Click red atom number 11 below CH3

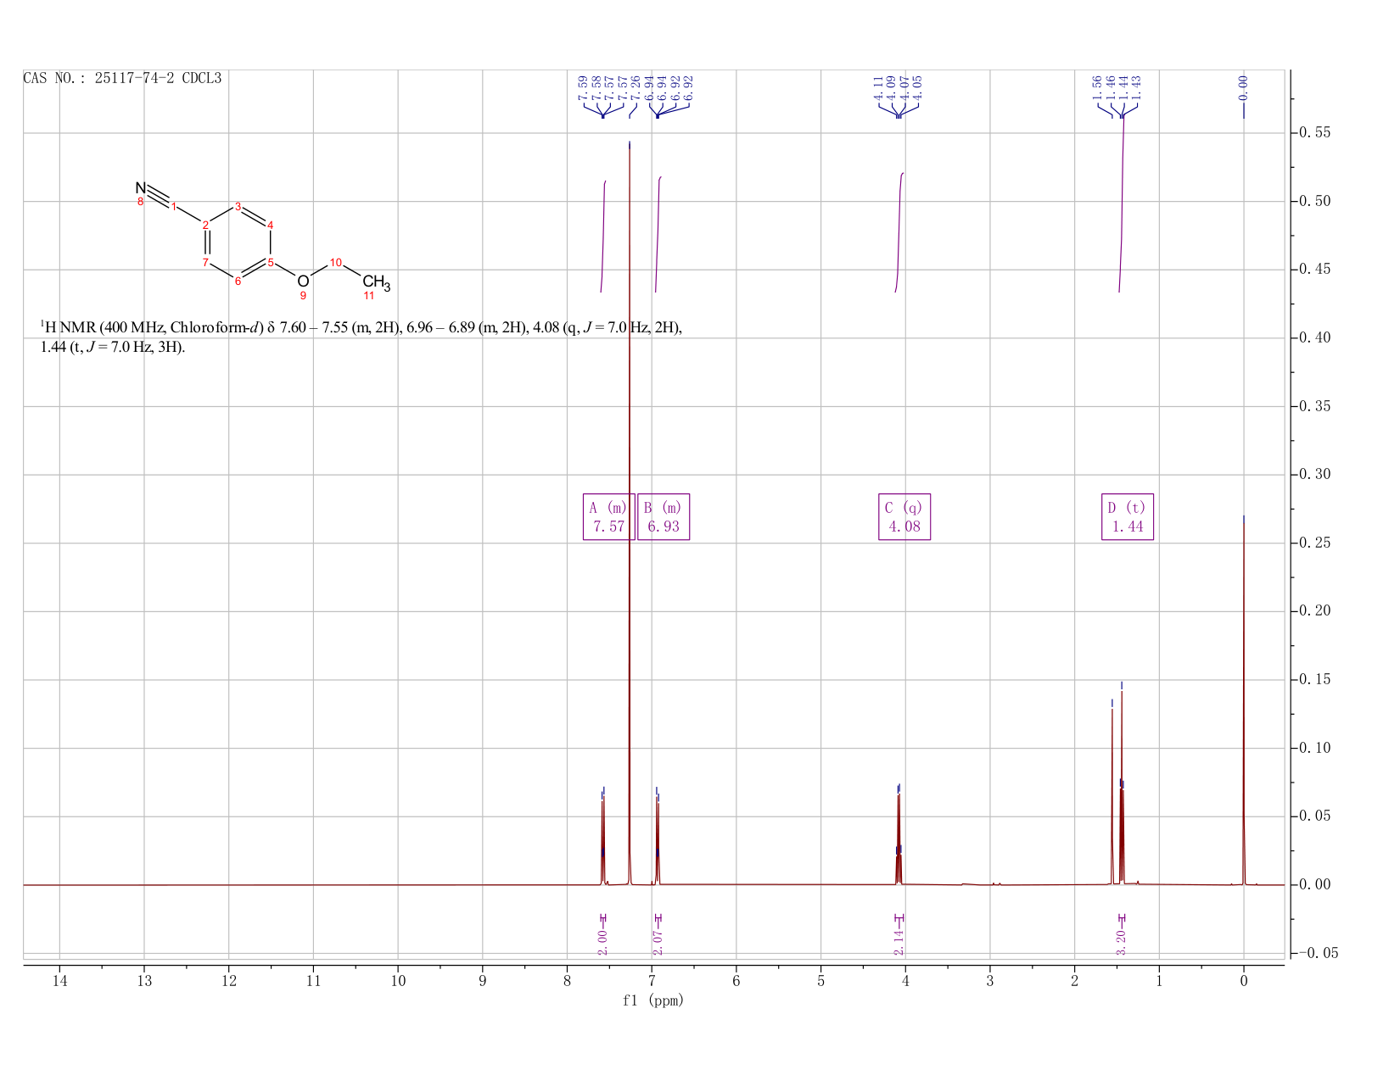(368, 296)
